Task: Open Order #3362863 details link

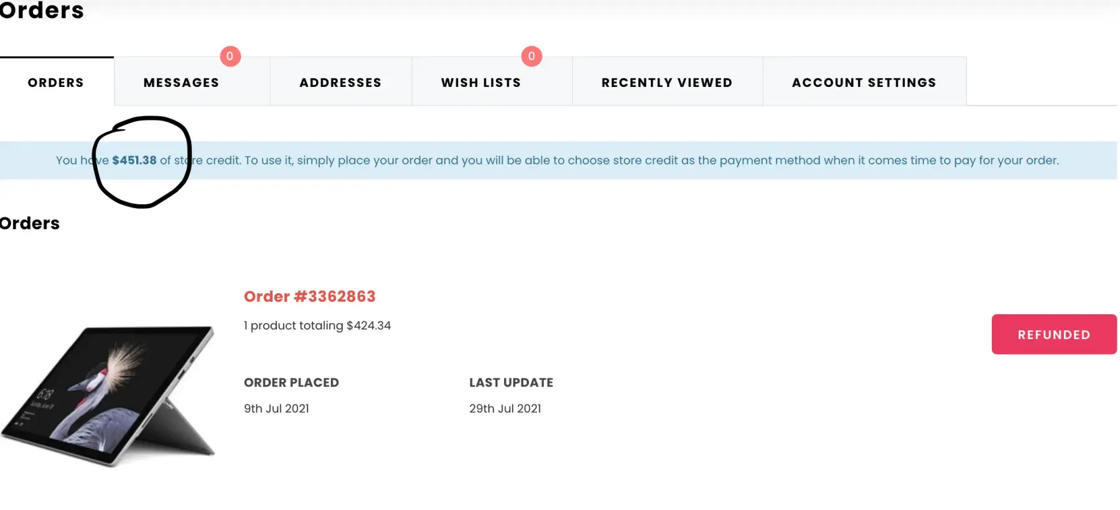Action: pos(309,296)
